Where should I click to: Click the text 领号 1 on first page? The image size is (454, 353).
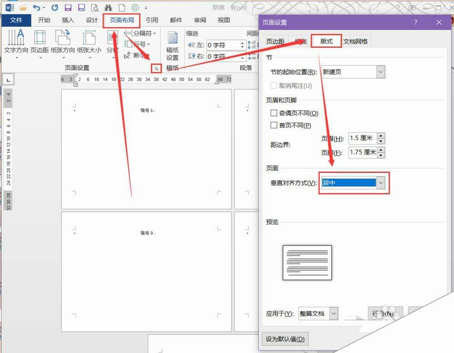tap(148, 110)
